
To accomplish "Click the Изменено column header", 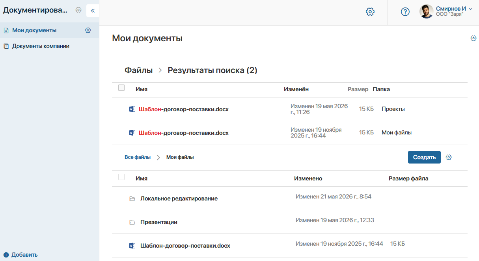I will (308, 178).
